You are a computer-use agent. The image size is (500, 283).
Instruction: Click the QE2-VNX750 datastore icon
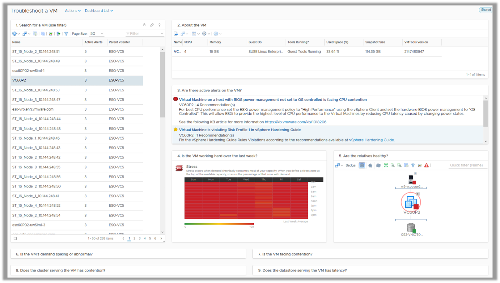click(x=411, y=228)
